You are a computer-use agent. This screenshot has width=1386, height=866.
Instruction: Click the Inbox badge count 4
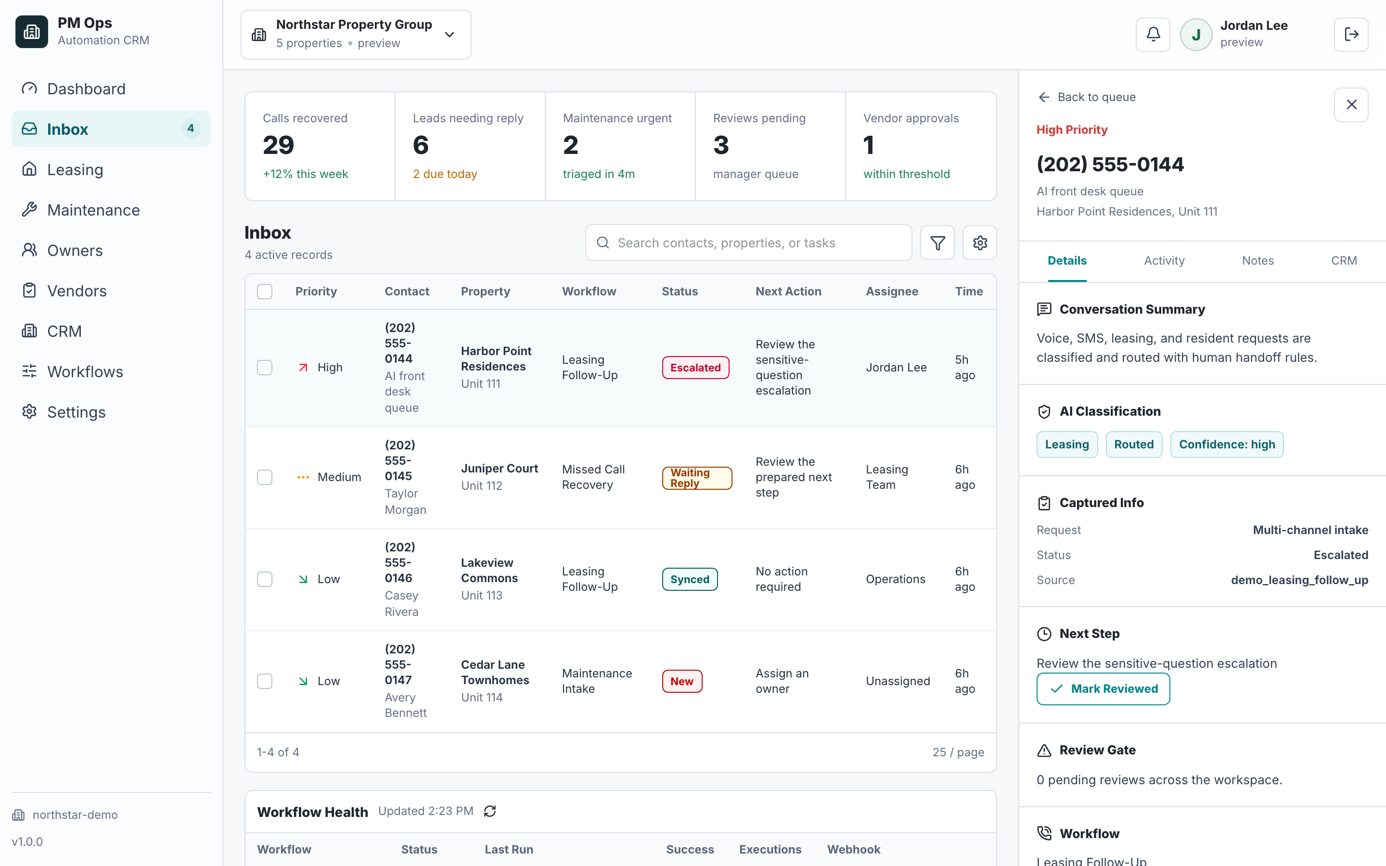click(x=191, y=128)
